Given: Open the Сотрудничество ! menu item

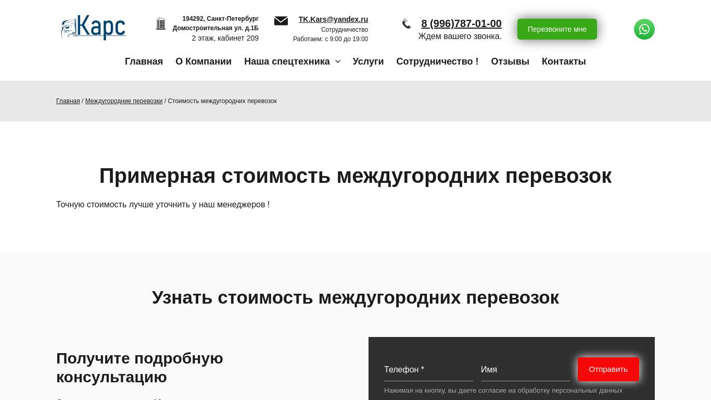Looking at the screenshot, I should pyautogui.click(x=437, y=61).
